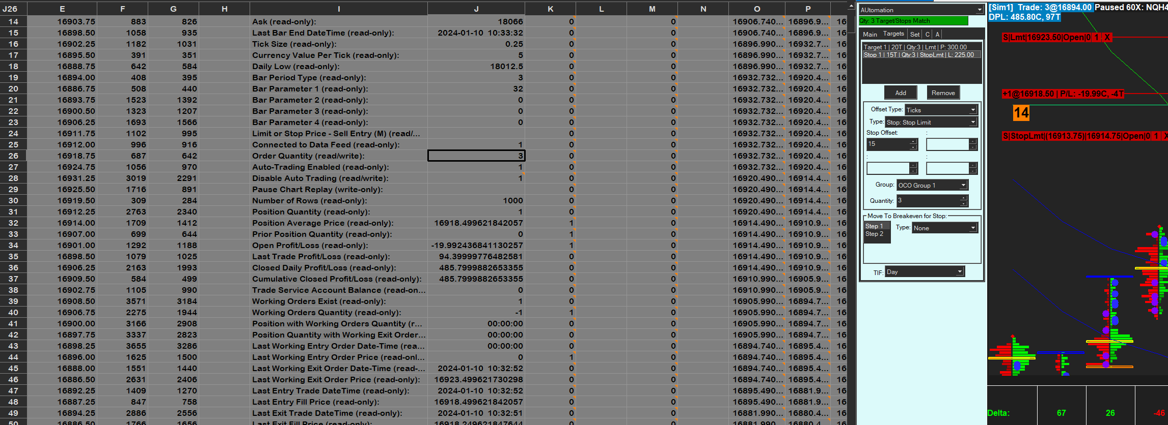This screenshot has height=425, width=1168.
Task: Click the Number of Rows value cell 1000
Action: 476,201
